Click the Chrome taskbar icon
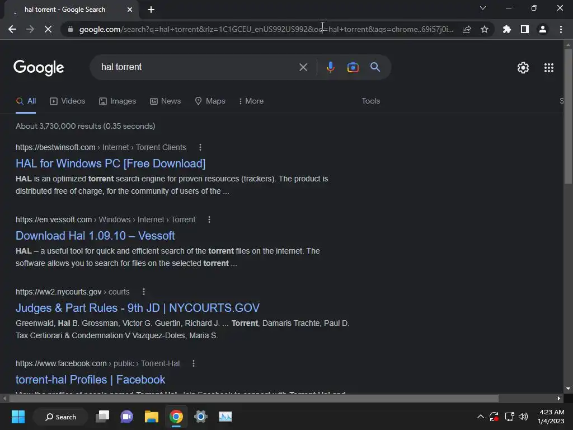The height and width of the screenshot is (430, 573). 176,417
